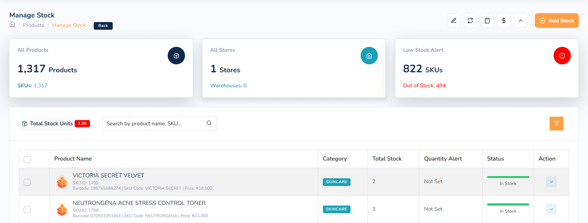
Task: Open action dropdown for VICTORIA SECRET VELVET
Action: point(551,182)
